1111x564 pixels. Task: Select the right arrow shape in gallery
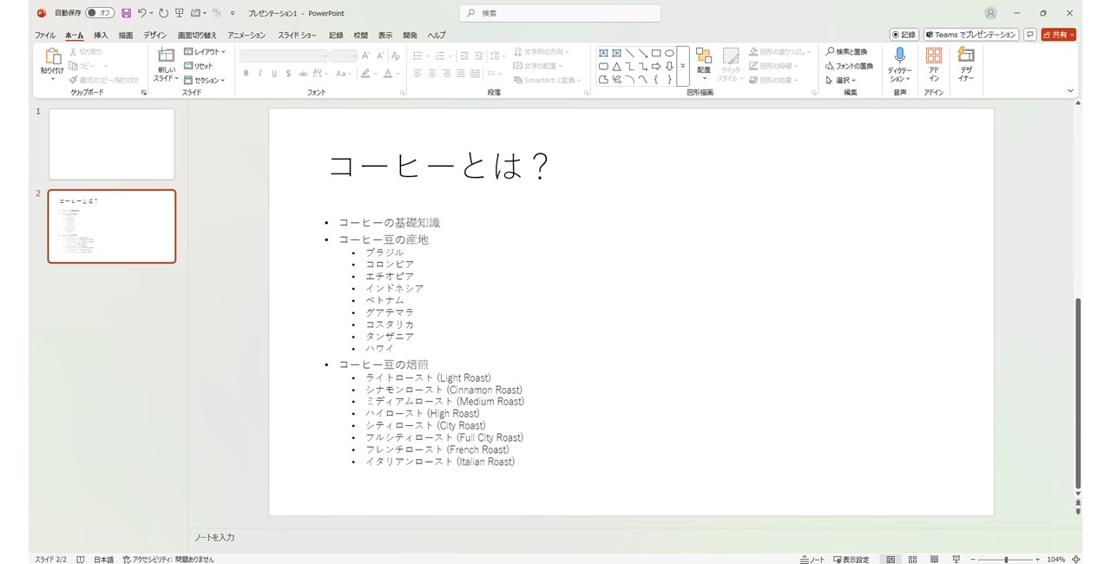pyautogui.click(x=656, y=66)
